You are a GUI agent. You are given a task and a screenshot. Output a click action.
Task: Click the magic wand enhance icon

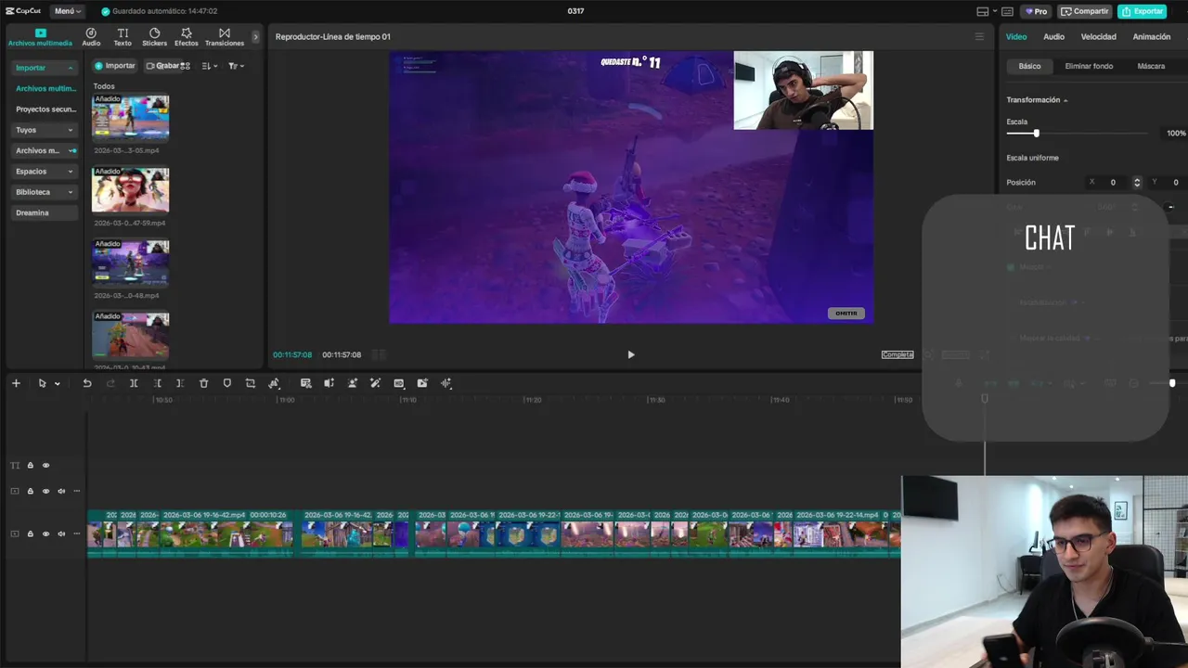pyautogui.click(x=375, y=383)
